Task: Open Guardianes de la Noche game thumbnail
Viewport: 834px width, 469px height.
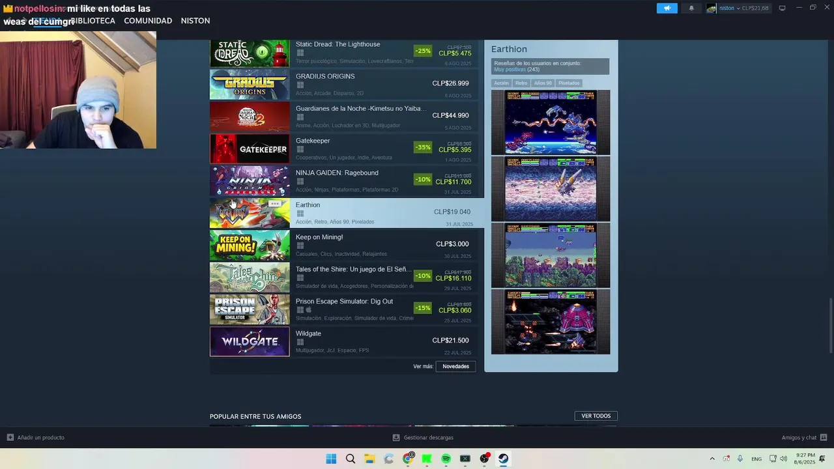Action: click(x=250, y=116)
